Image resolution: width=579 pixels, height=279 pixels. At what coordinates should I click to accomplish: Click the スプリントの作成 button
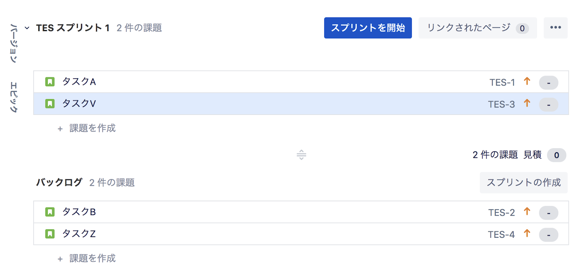[523, 183]
